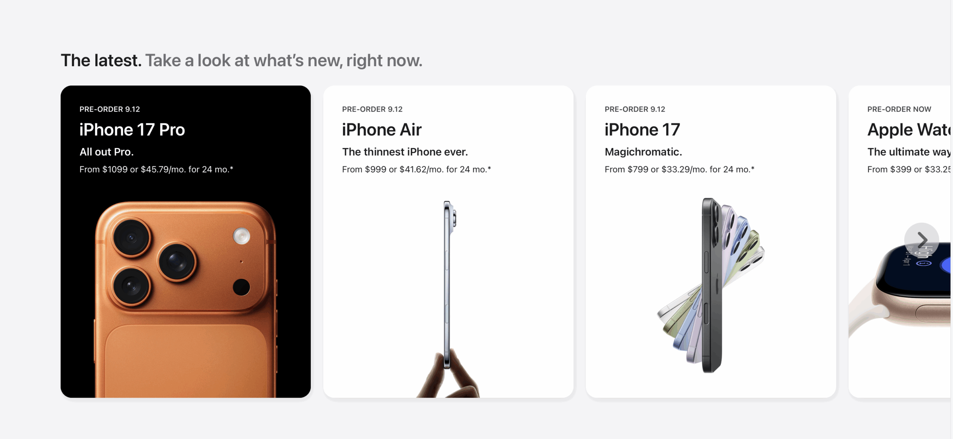The image size is (953, 439).
Task: Click the Apple Watch $399 price text
Action: coord(909,170)
